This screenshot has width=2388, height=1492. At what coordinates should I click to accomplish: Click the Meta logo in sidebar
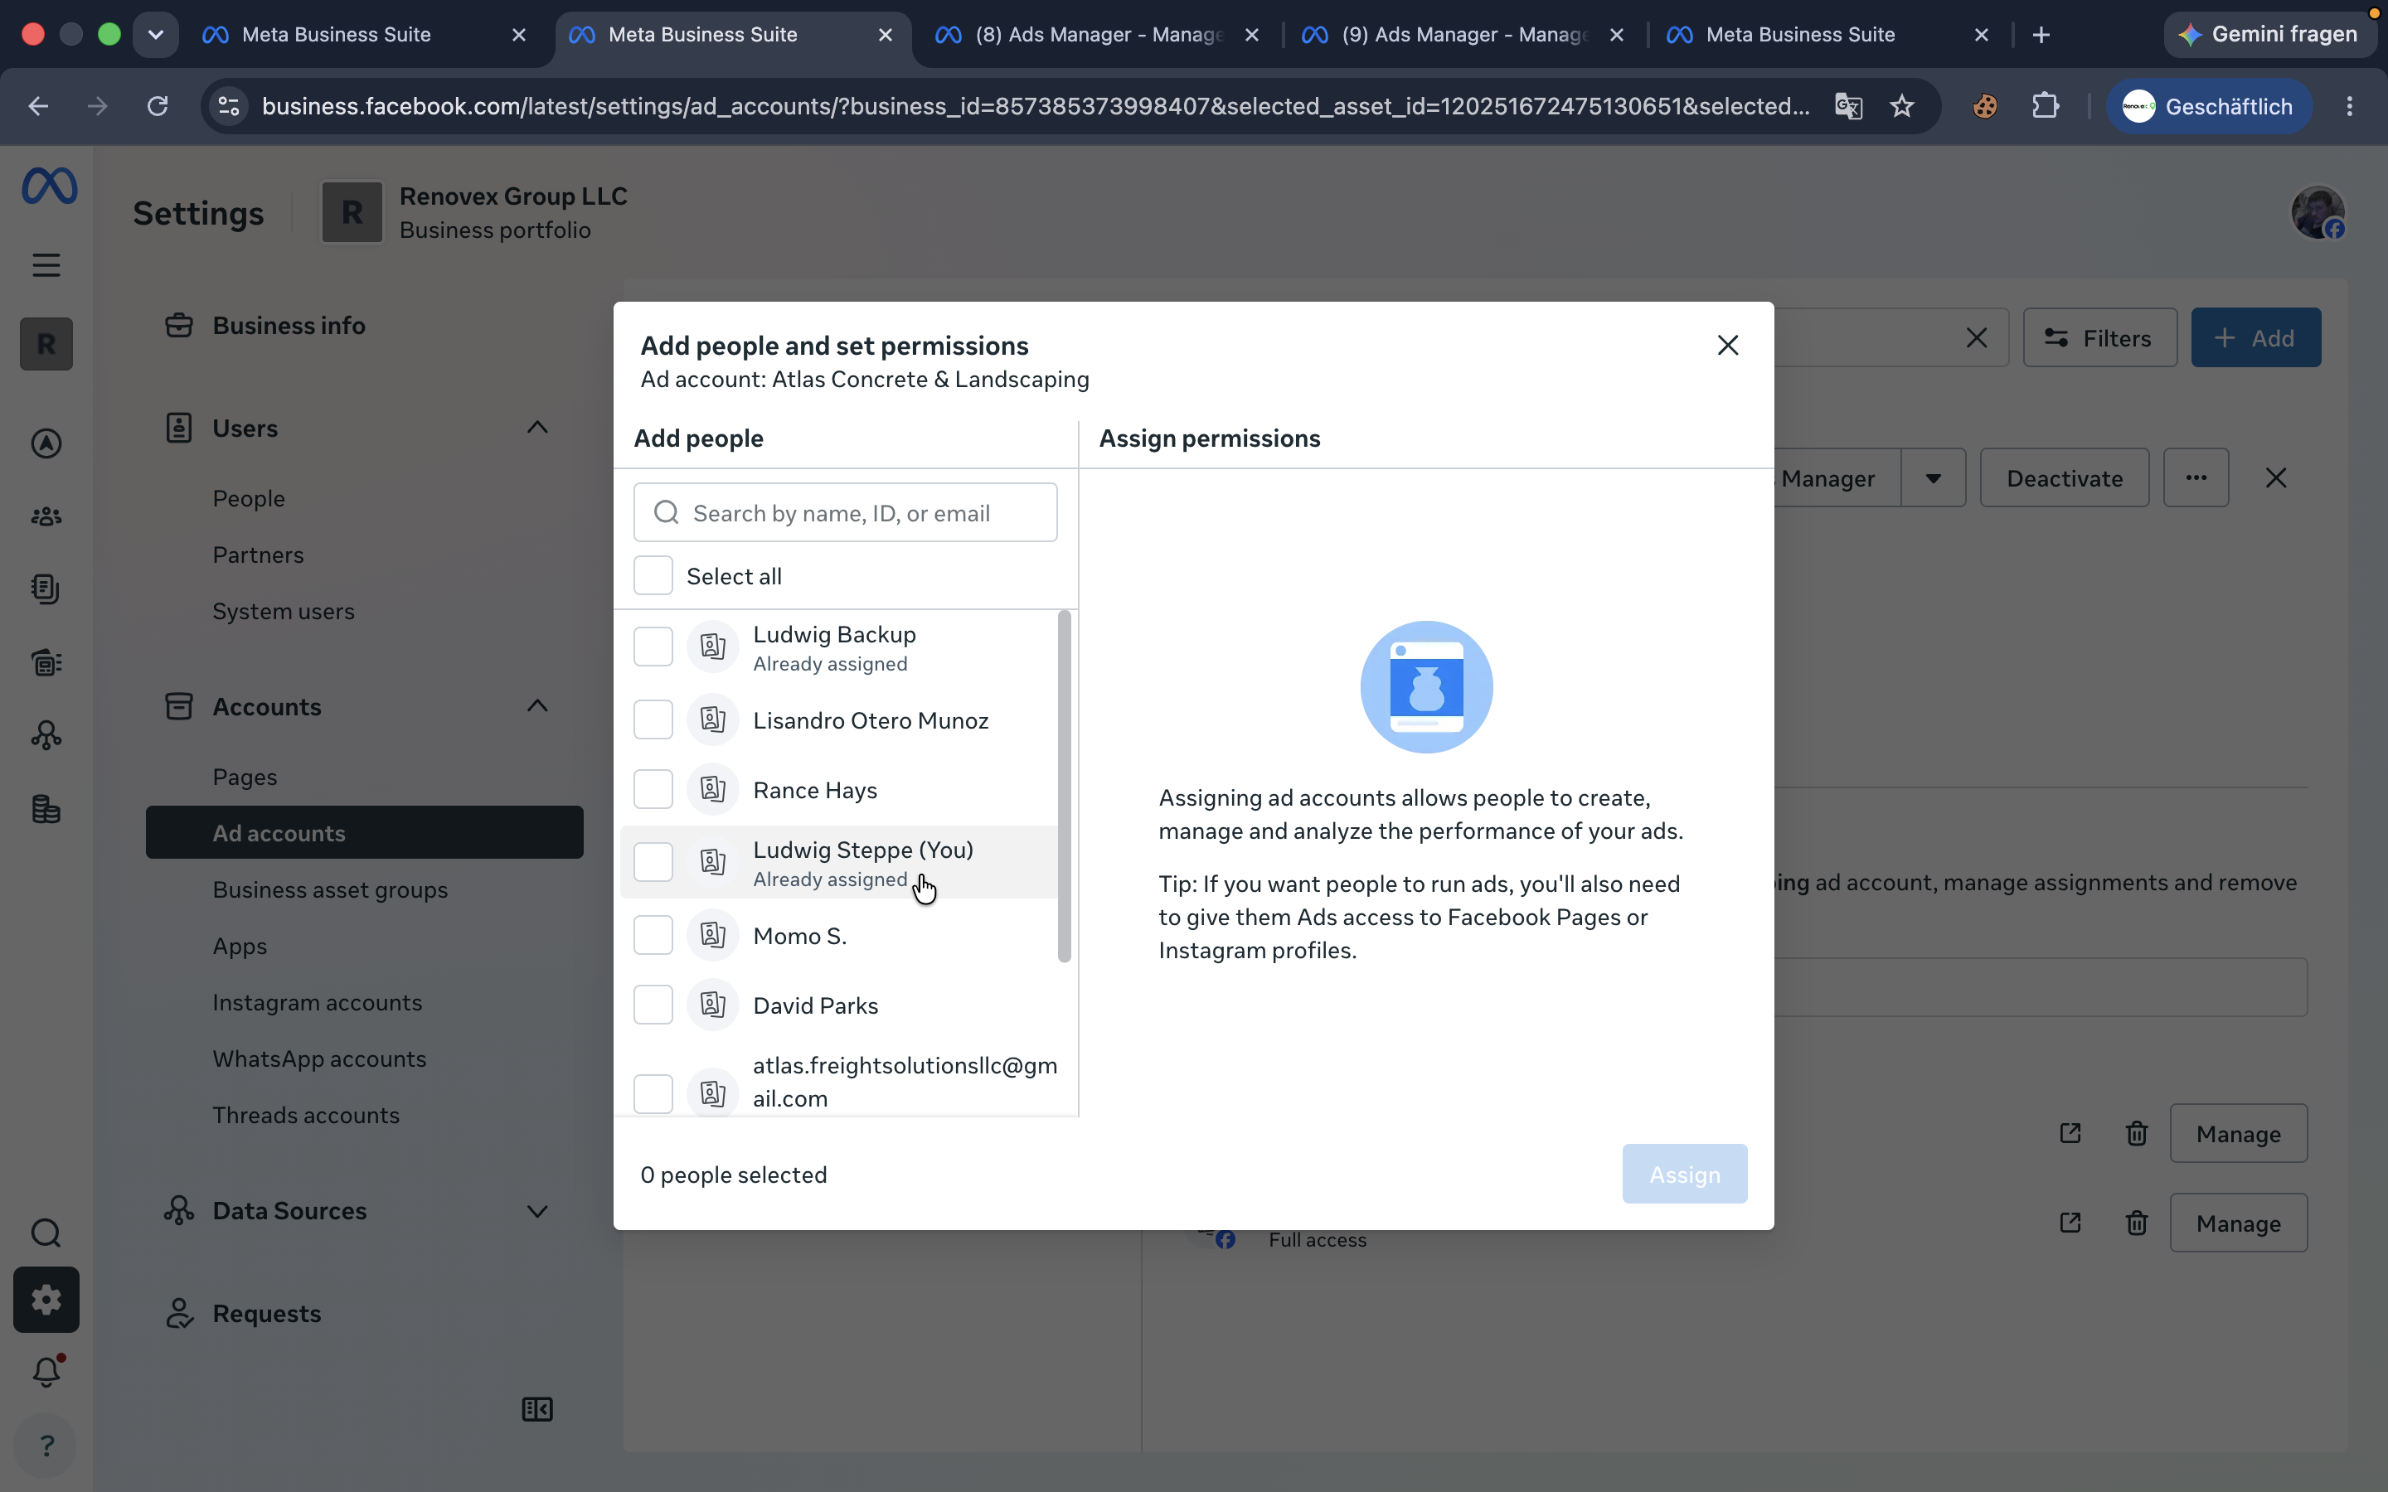click(48, 186)
